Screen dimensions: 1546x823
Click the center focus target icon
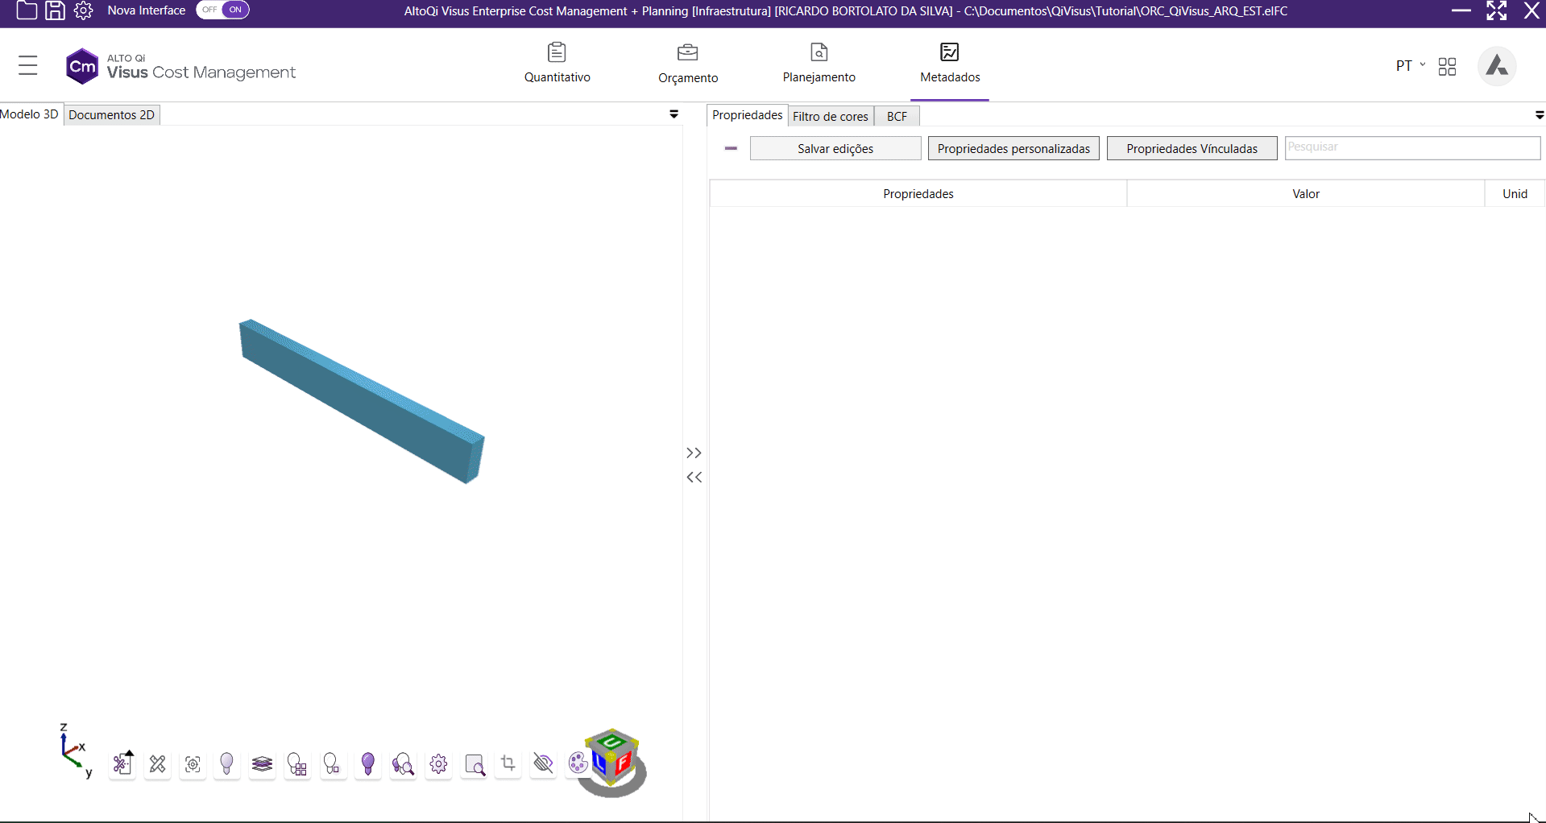click(193, 764)
